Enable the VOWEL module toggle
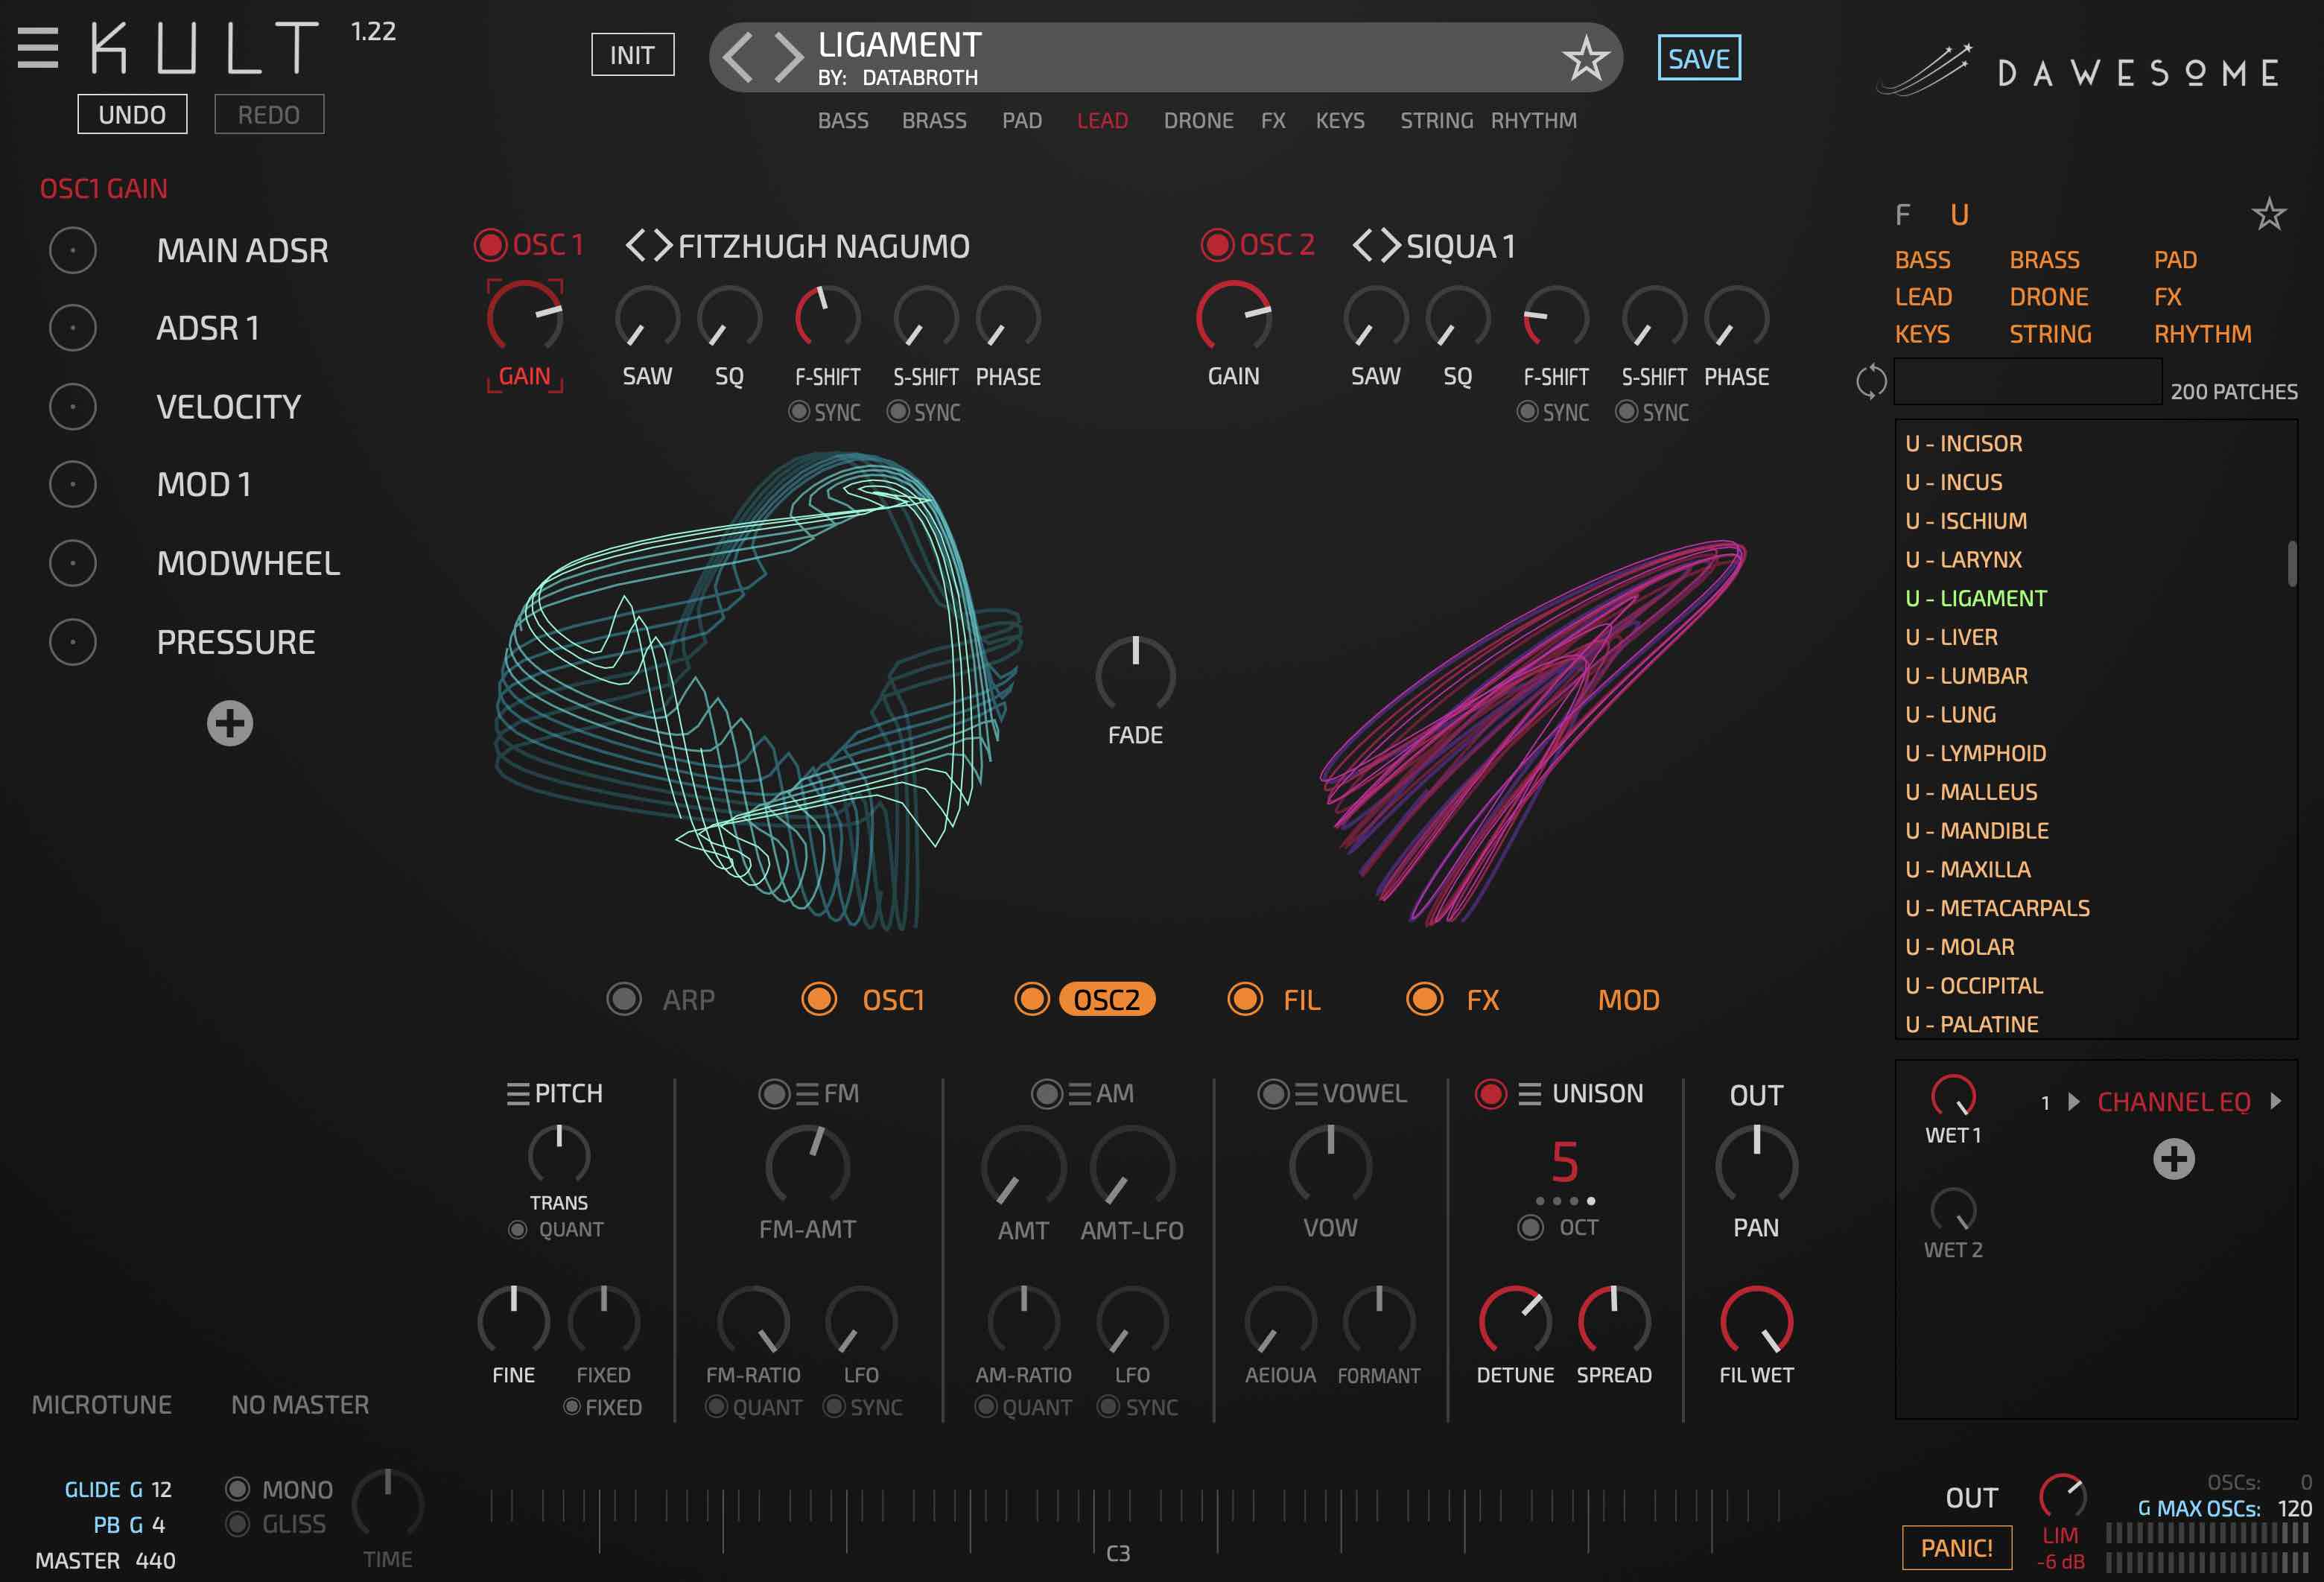 coord(1273,1094)
